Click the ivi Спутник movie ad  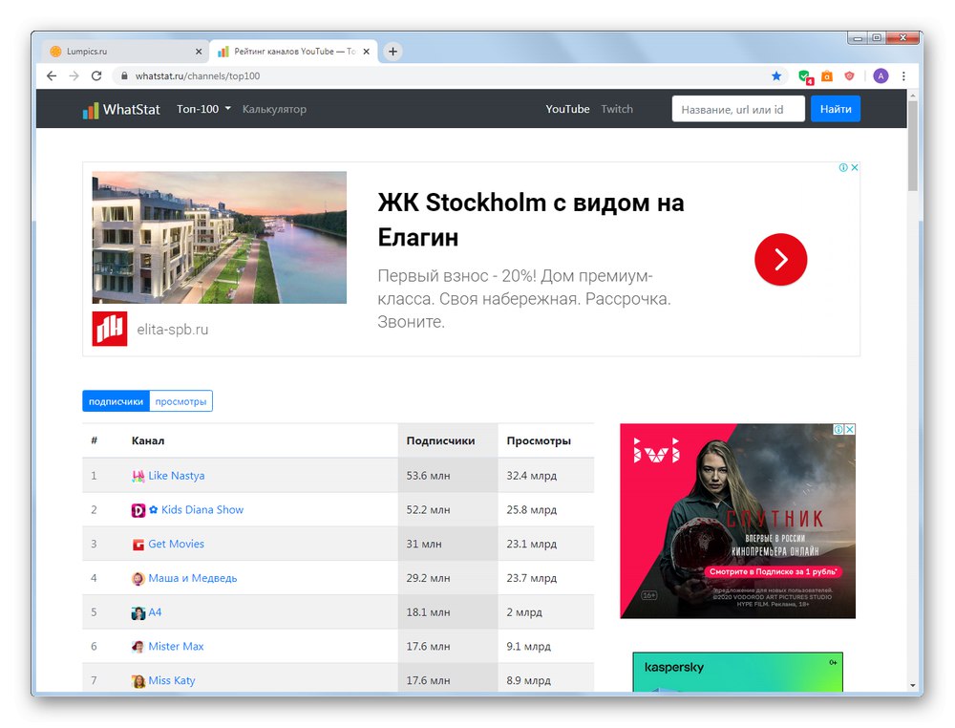[737, 521]
